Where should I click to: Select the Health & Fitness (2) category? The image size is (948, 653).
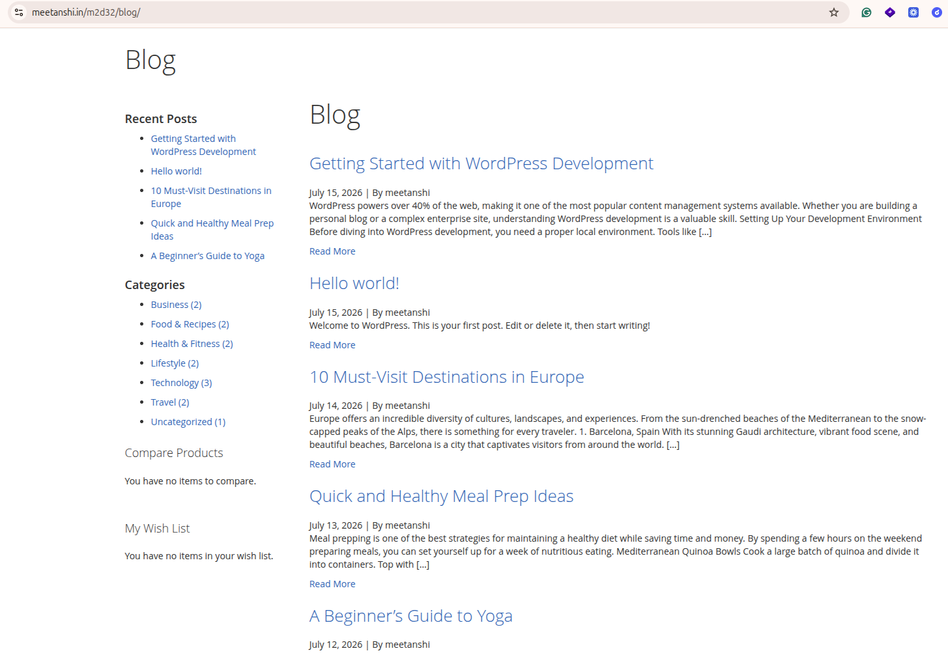[x=192, y=344]
